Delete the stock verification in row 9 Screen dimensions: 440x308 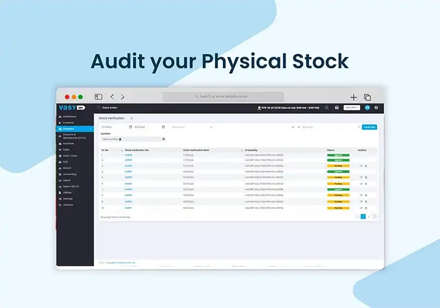click(x=366, y=202)
